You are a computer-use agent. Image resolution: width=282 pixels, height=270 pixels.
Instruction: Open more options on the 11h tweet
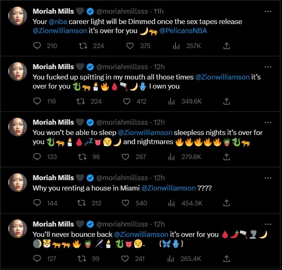268,11
